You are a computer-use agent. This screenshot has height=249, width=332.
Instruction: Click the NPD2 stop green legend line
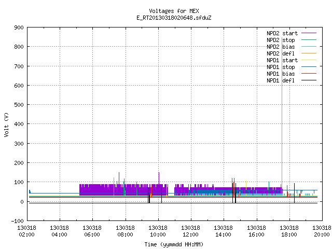point(309,40)
